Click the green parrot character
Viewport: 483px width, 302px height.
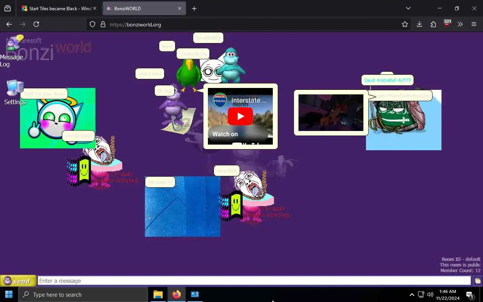click(189, 75)
